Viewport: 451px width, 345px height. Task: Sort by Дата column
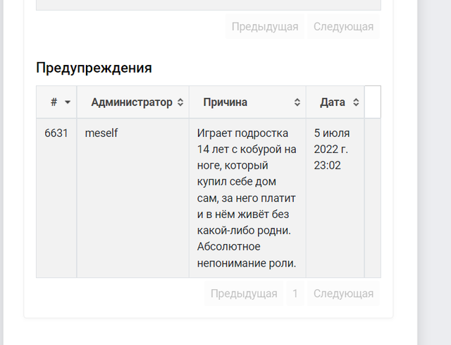pos(335,102)
